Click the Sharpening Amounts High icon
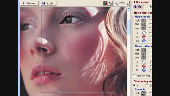The image size is (170, 96). tap(143, 93)
